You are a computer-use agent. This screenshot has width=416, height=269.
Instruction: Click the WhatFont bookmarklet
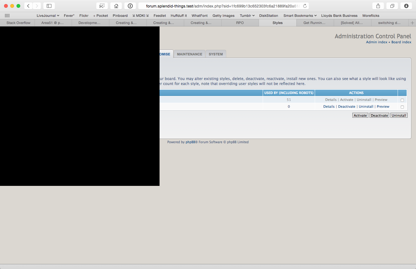(x=200, y=16)
